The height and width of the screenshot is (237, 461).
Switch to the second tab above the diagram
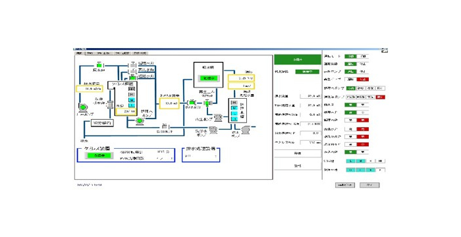click(90, 53)
